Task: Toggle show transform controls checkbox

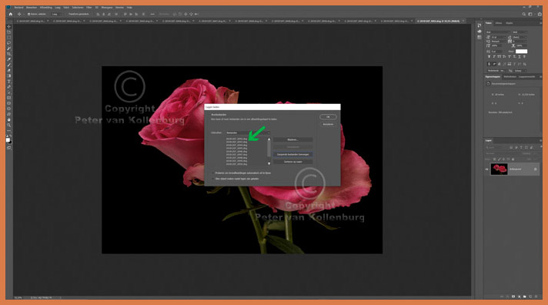Action: coord(66,15)
